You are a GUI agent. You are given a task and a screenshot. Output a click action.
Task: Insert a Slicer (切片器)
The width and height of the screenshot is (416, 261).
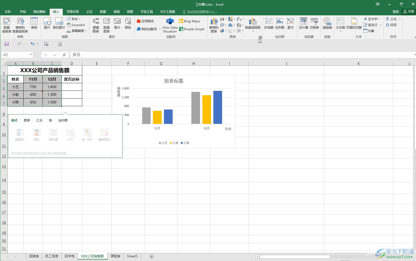(x=303, y=24)
